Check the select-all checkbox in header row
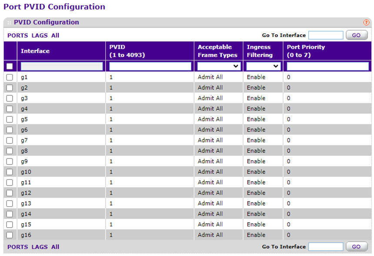Screen dimensions: 374x256 pos(10,66)
